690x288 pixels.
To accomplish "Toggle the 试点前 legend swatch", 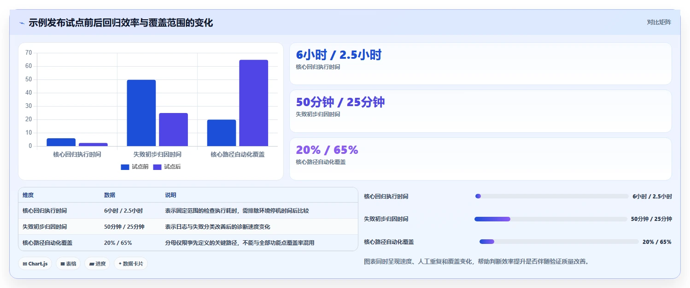I will point(125,167).
